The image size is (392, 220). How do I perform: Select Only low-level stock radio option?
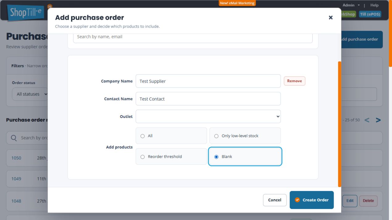pyautogui.click(x=245, y=136)
